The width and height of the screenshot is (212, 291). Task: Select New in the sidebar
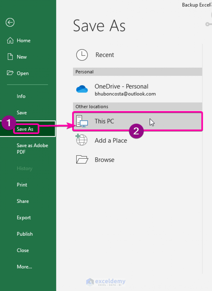[x=22, y=57]
